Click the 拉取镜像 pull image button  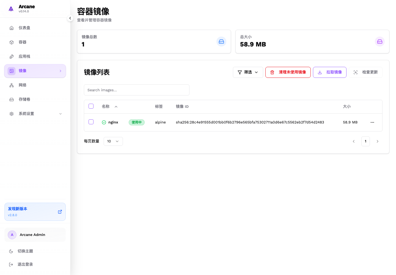point(330,72)
